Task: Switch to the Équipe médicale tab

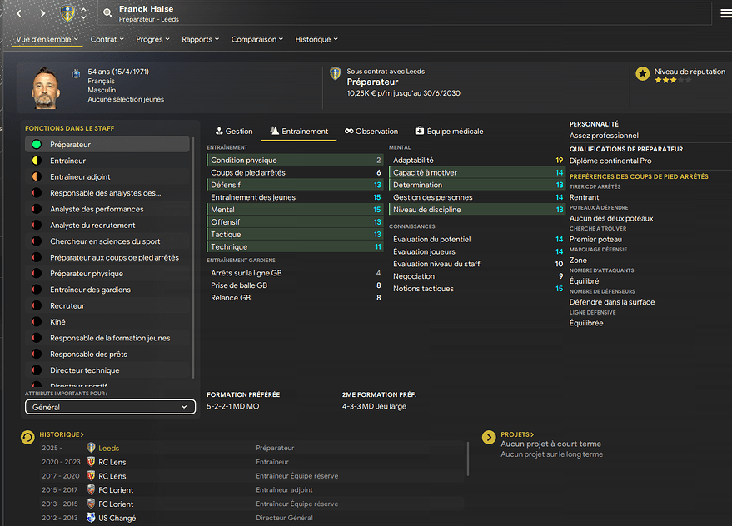Action: tap(449, 131)
